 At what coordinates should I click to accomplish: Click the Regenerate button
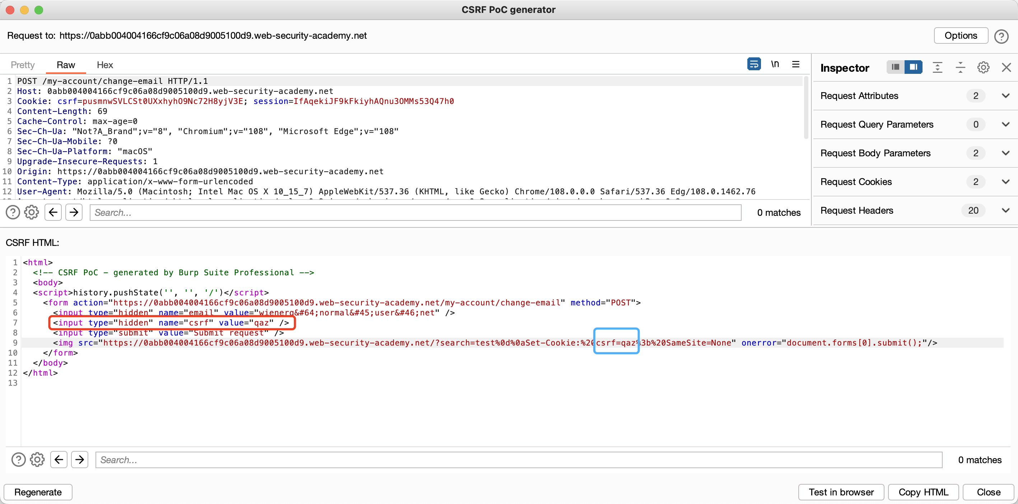tap(38, 492)
